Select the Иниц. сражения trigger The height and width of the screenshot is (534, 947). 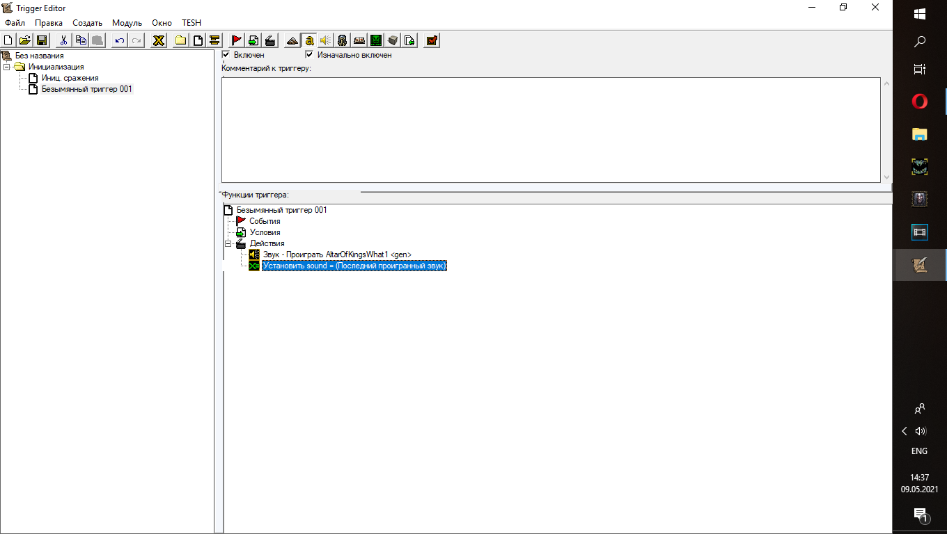point(70,78)
